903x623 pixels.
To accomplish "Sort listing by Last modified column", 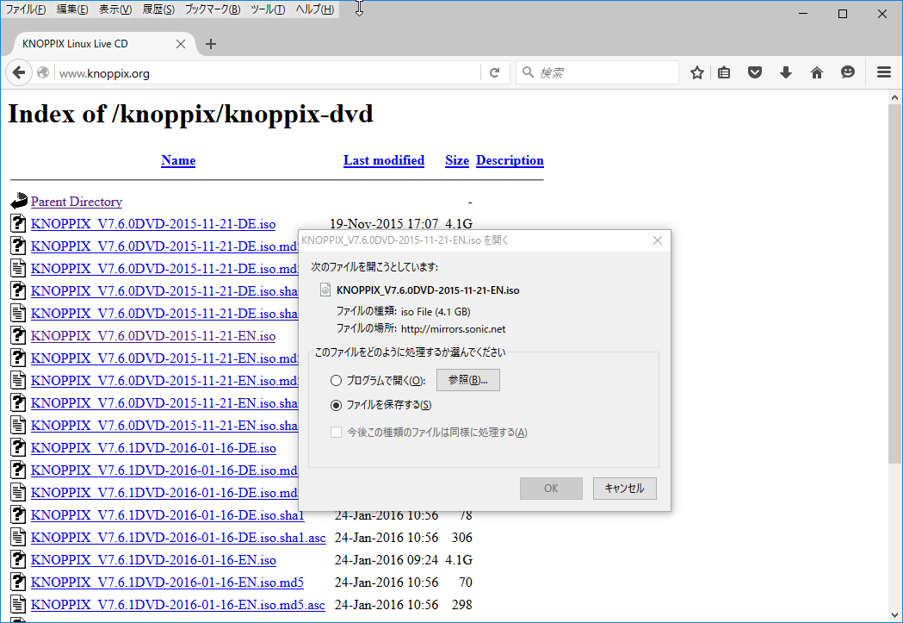I will 384,160.
